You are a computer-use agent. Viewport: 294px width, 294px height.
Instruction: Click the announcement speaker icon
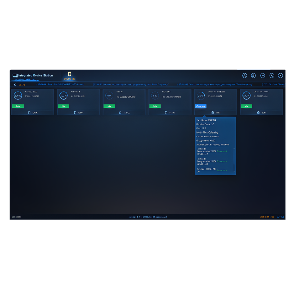click(15, 85)
